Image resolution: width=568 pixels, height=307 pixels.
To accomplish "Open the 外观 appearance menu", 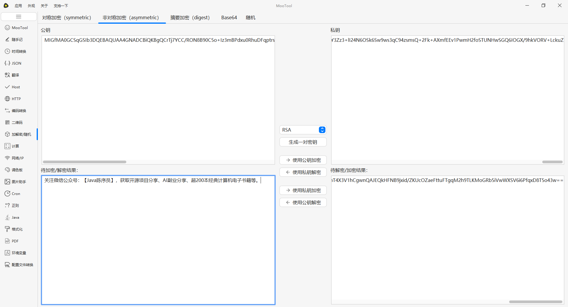I will [31, 6].
